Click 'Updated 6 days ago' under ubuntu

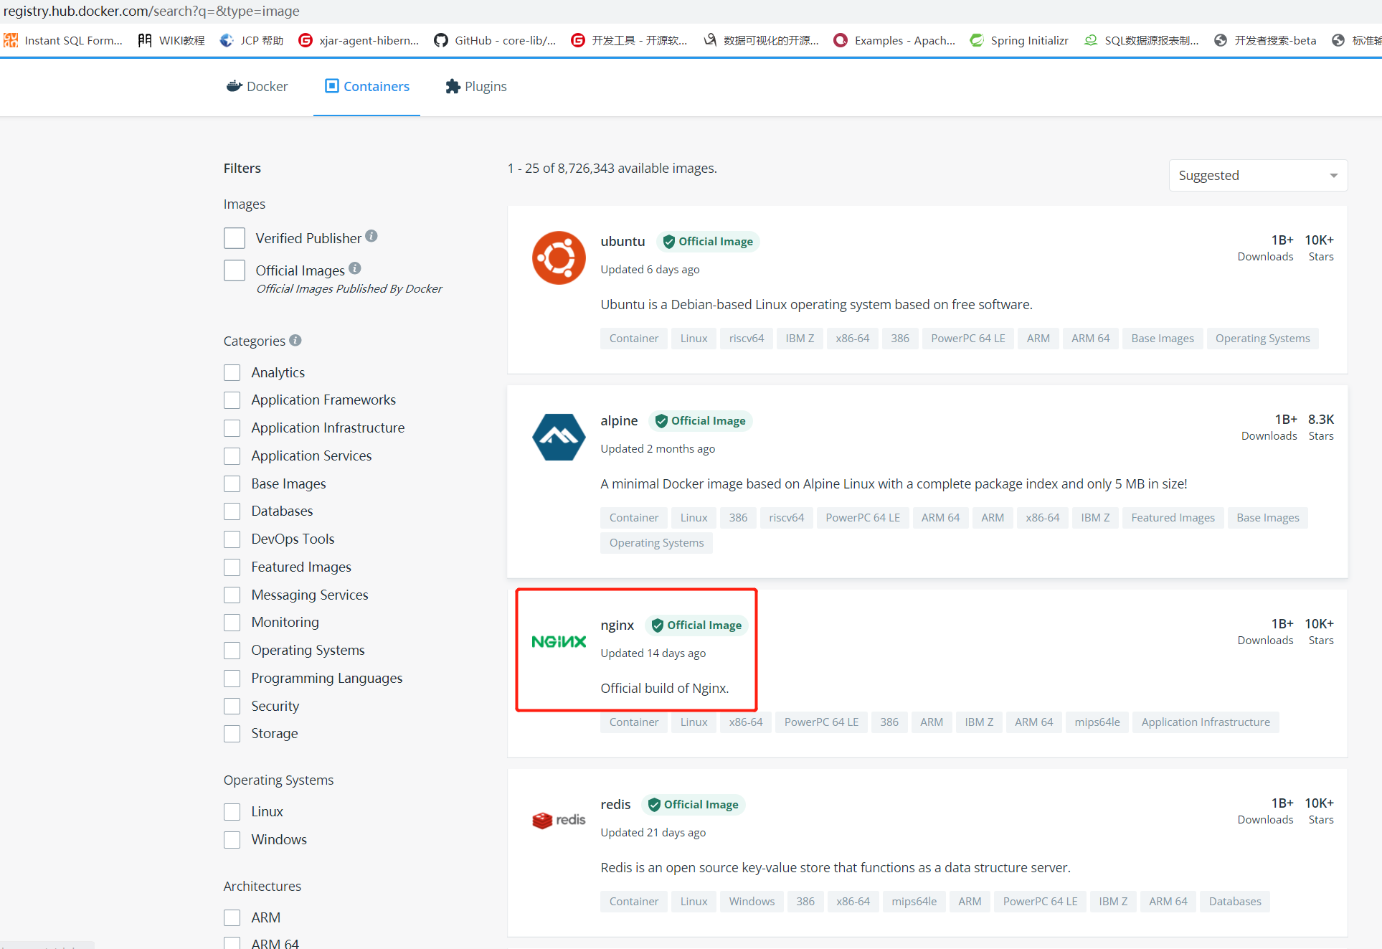pyautogui.click(x=650, y=269)
